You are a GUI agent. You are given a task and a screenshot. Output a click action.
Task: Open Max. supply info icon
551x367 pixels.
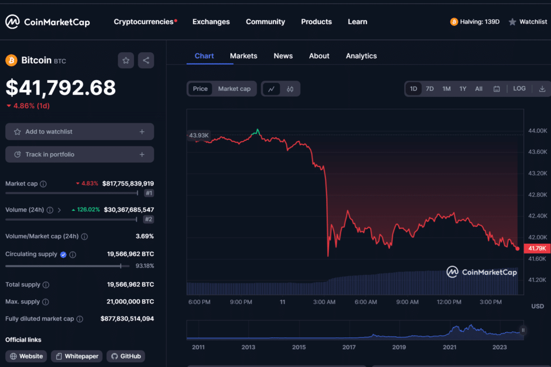(46, 302)
